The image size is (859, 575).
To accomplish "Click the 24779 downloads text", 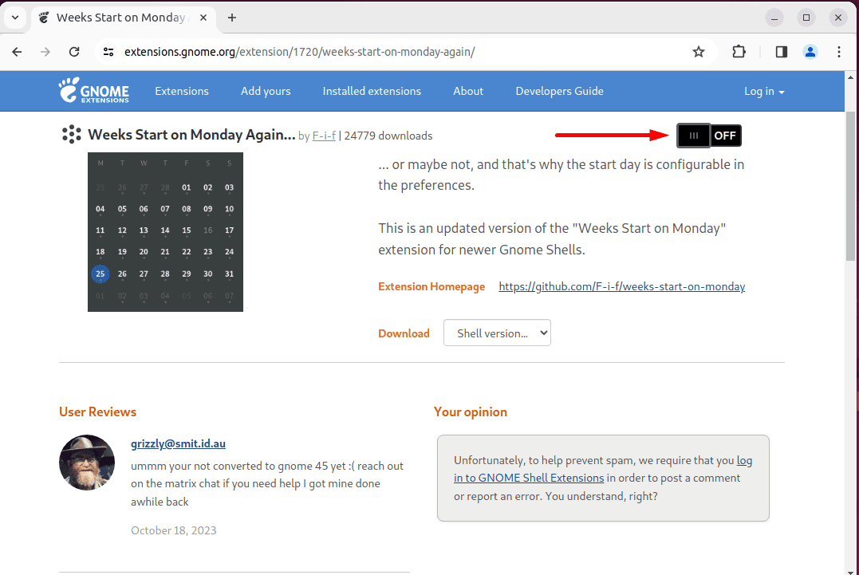I will 388,136.
